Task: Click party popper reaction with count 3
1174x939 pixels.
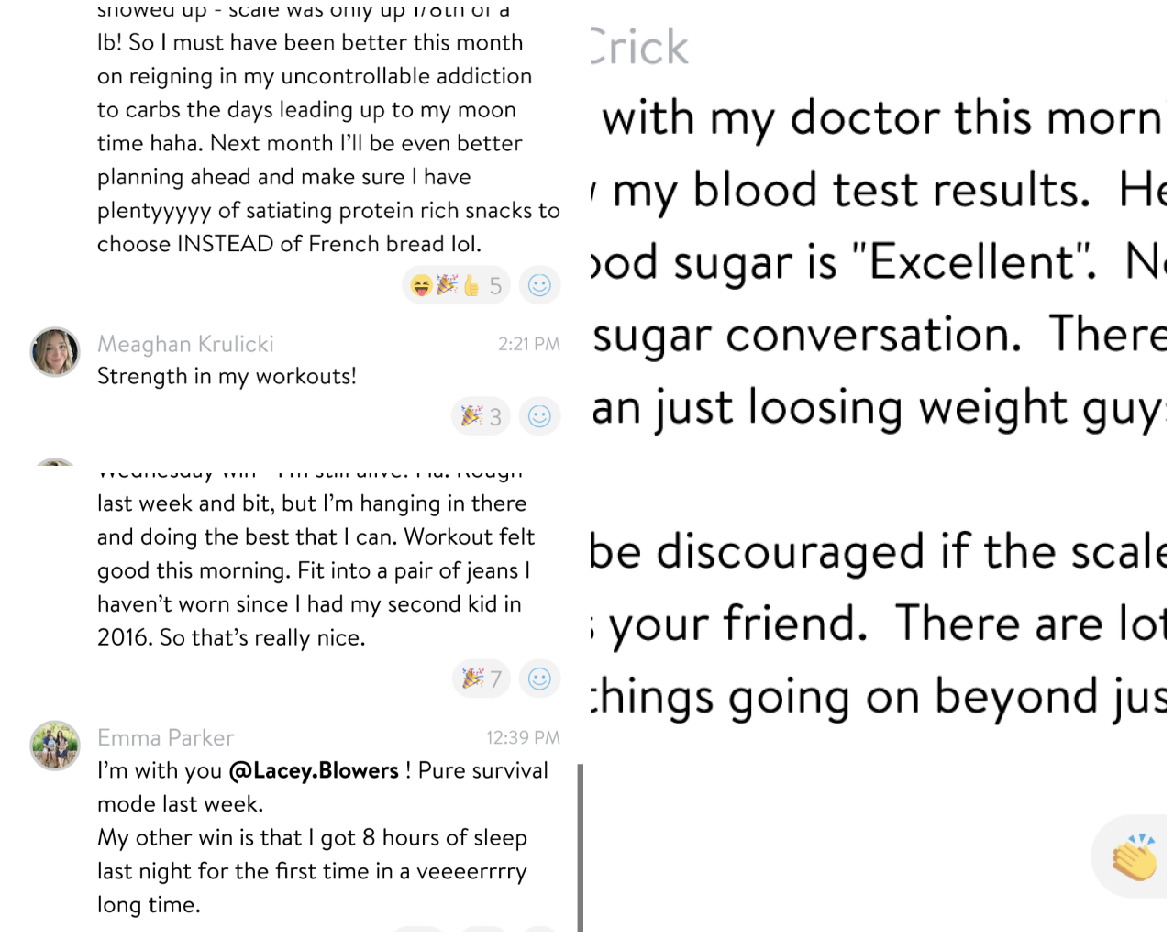Action: tap(482, 416)
